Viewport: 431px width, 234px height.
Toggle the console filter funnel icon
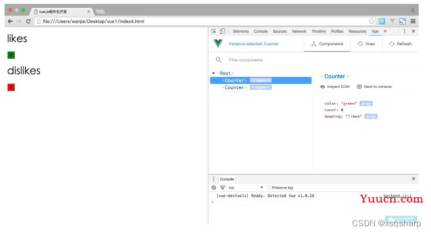(x=223, y=187)
